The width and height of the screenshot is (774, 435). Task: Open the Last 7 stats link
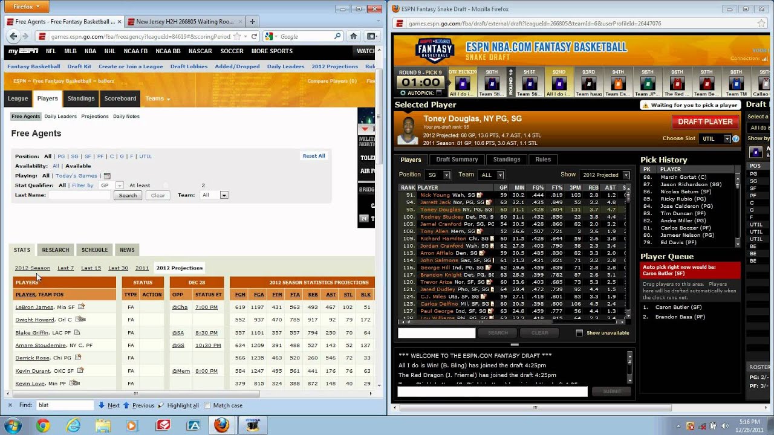click(x=65, y=268)
